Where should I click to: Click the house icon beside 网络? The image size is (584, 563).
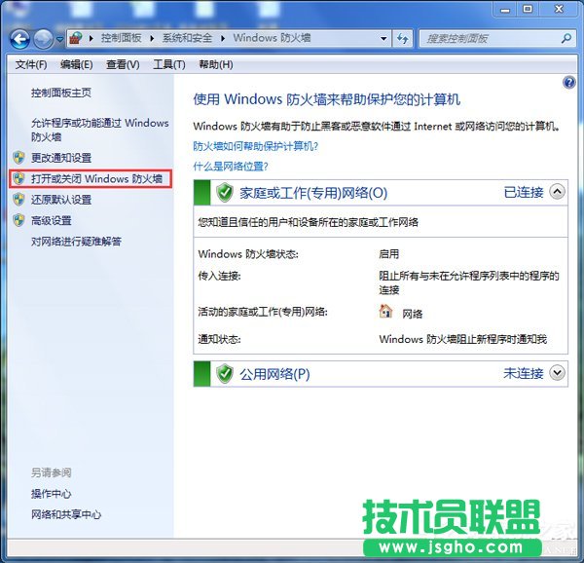point(385,311)
